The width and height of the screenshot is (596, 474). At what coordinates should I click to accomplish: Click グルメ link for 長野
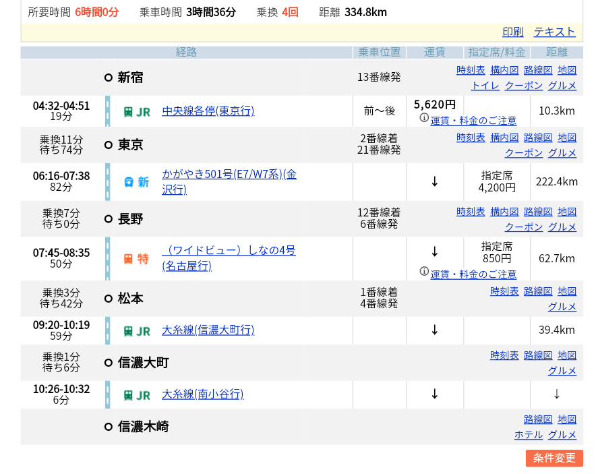(x=562, y=227)
